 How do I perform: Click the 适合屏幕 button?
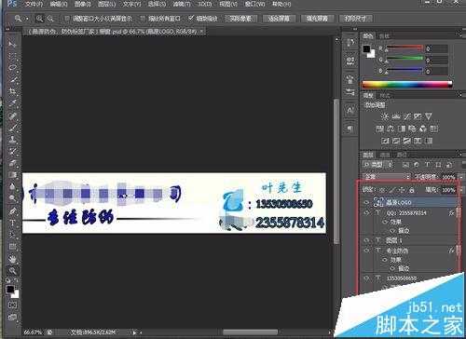pyautogui.click(x=279, y=19)
